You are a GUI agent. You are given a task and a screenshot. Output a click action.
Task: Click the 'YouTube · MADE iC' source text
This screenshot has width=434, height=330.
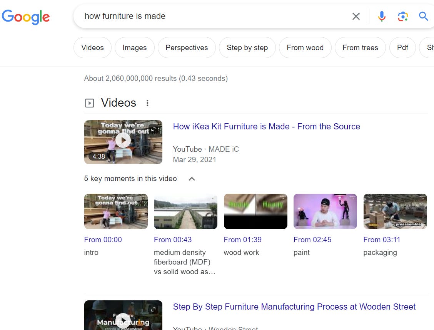[206, 149]
